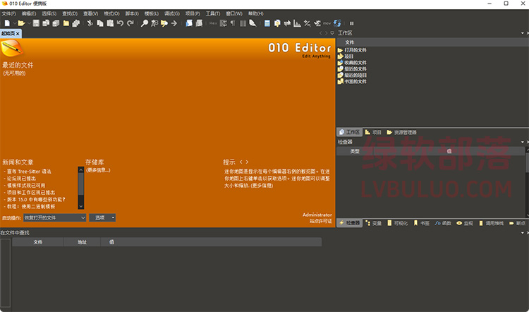Toggle Edit As Hex toolbar button

[x=213, y=23]
